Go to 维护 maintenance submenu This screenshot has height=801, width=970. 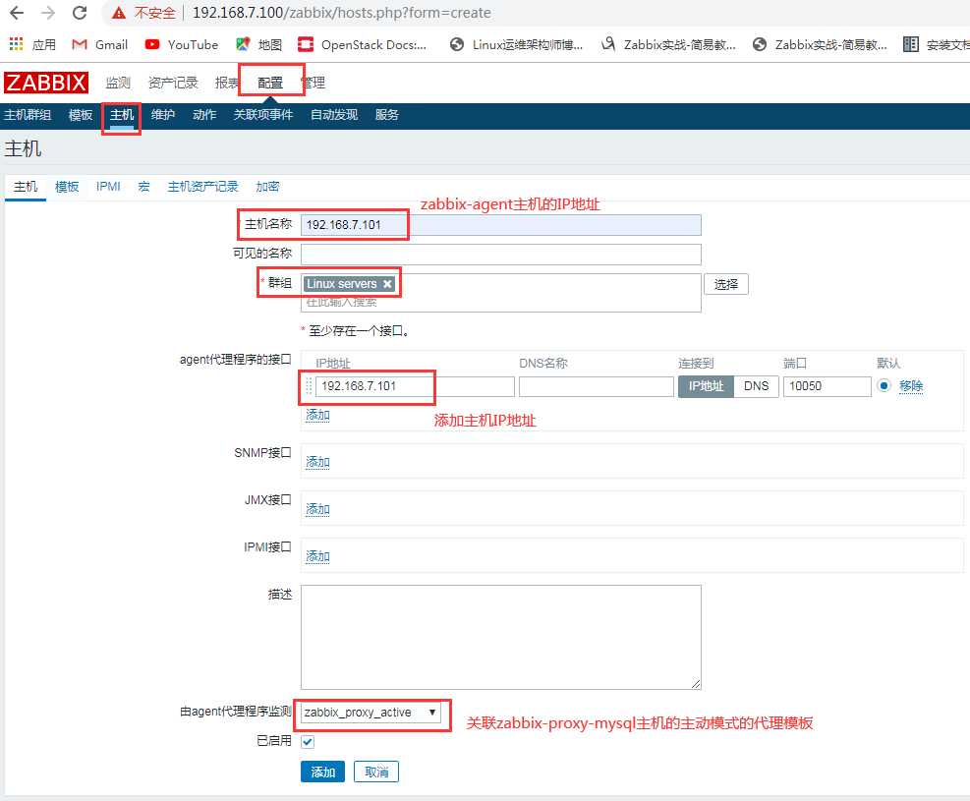click(x=163, y=115)
